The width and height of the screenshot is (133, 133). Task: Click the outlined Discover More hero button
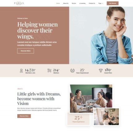[x=26, y=51]
